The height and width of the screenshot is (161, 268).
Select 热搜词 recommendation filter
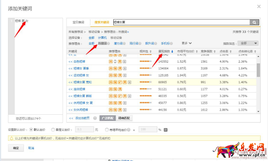pos(102,43)
